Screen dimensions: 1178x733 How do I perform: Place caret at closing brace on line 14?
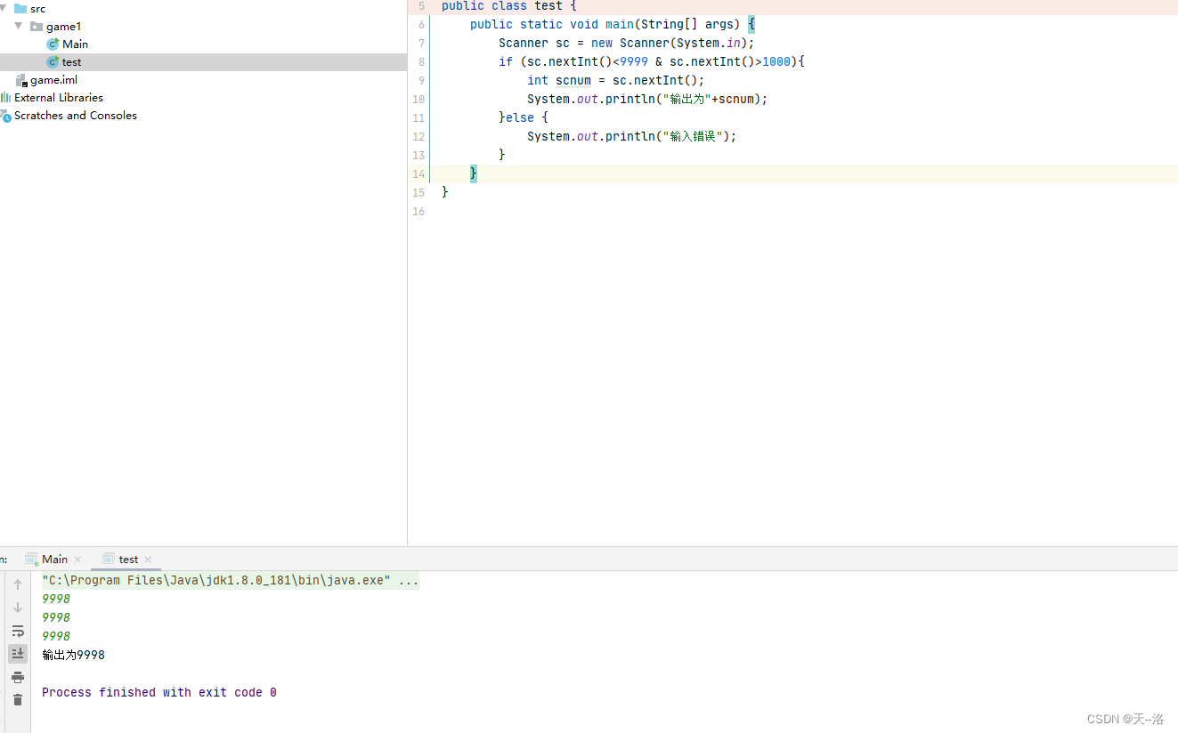pos(474,173)
